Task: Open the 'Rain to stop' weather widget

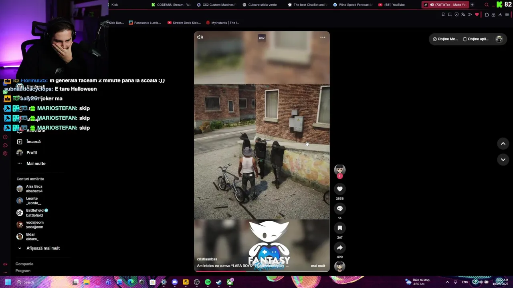Action: (x=417, y=282)
